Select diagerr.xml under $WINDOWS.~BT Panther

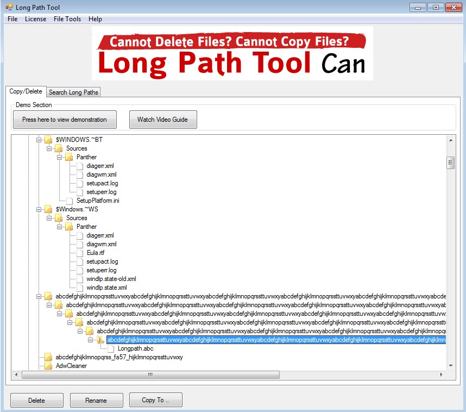(x=100, y=166)
